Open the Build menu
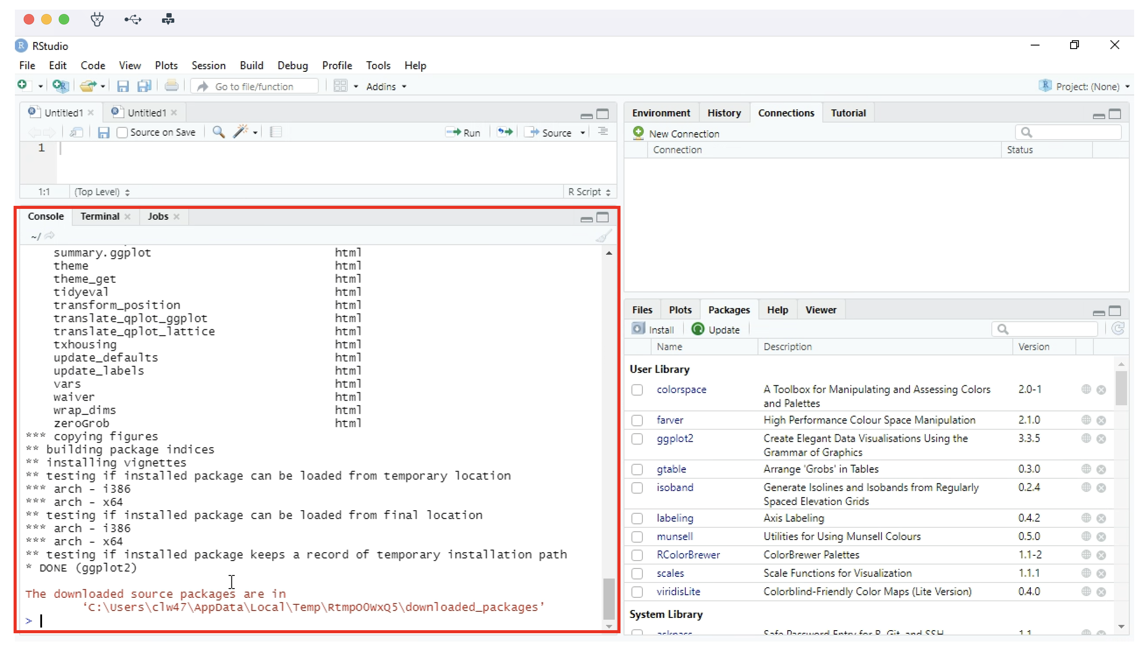Screen dimensions: 1142x649 click(x=251, y=66)
